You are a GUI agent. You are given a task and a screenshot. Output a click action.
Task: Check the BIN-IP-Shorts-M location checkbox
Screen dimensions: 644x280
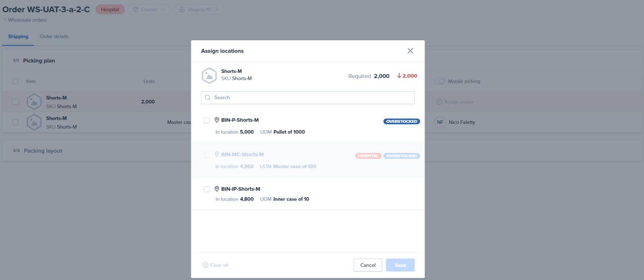(207, 189)
